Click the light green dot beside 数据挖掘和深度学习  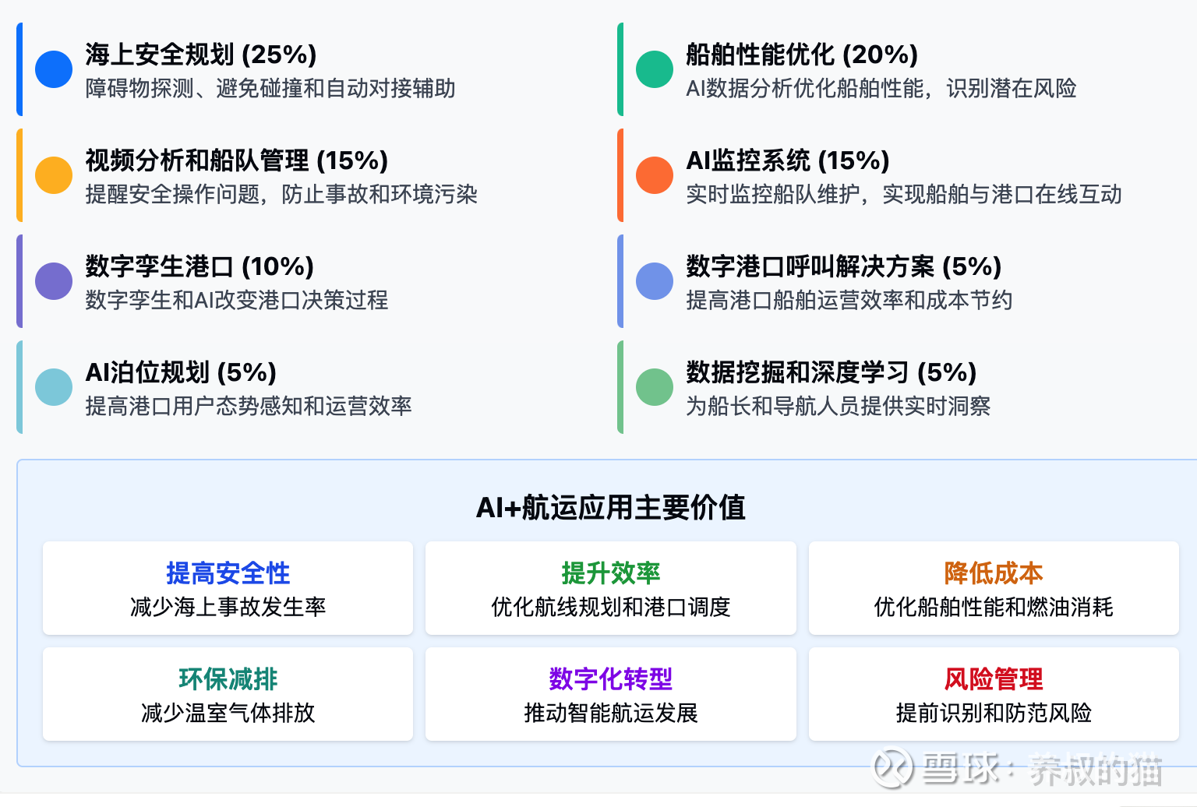coord(655,387)
